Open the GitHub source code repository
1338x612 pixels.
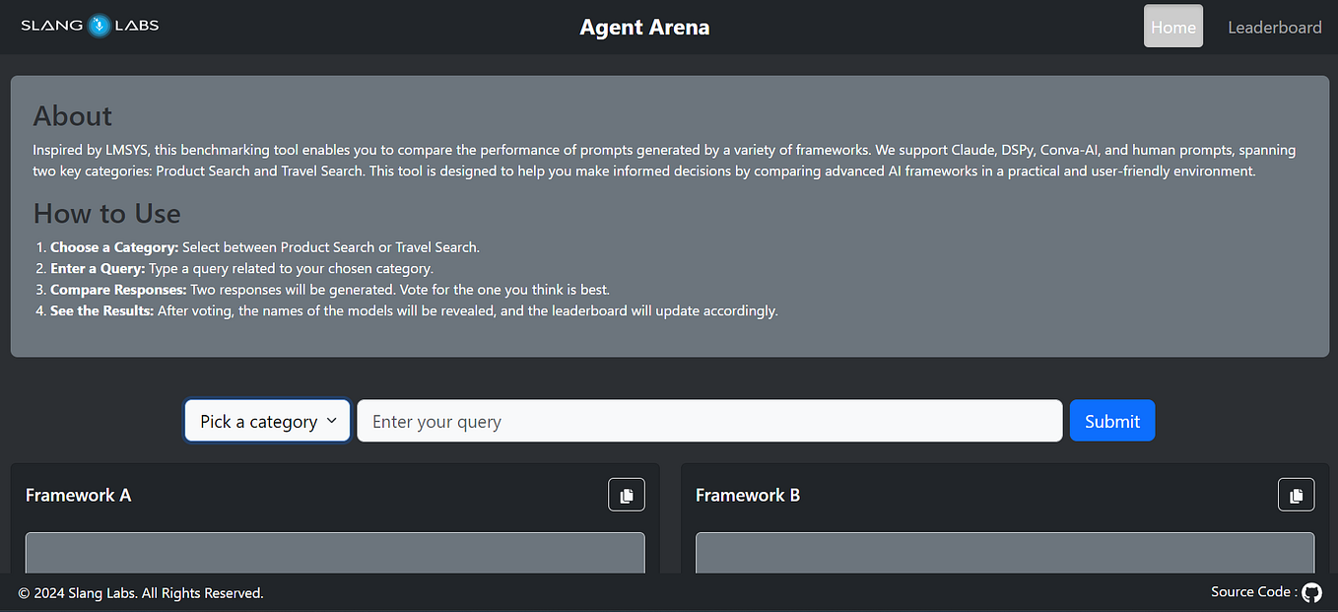pyautogui.click(x=1311, y=592)
